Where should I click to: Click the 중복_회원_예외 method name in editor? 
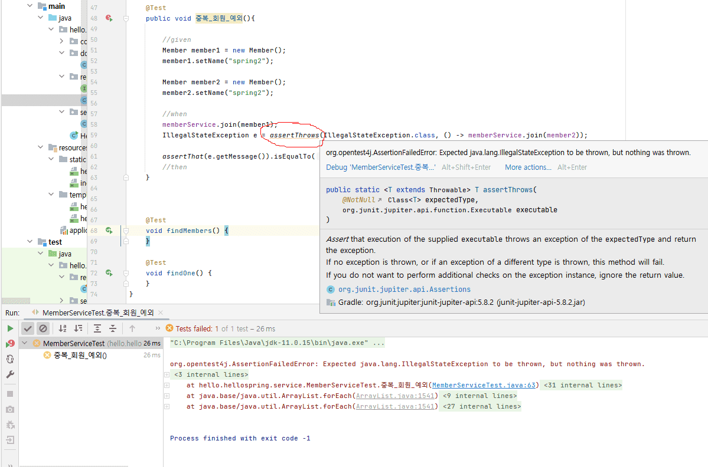coord(219,18)
